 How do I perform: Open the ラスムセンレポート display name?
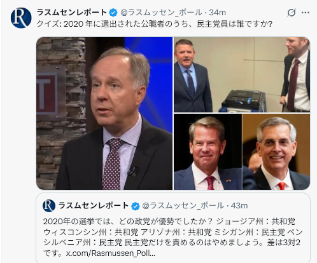(x=72, y=13)
